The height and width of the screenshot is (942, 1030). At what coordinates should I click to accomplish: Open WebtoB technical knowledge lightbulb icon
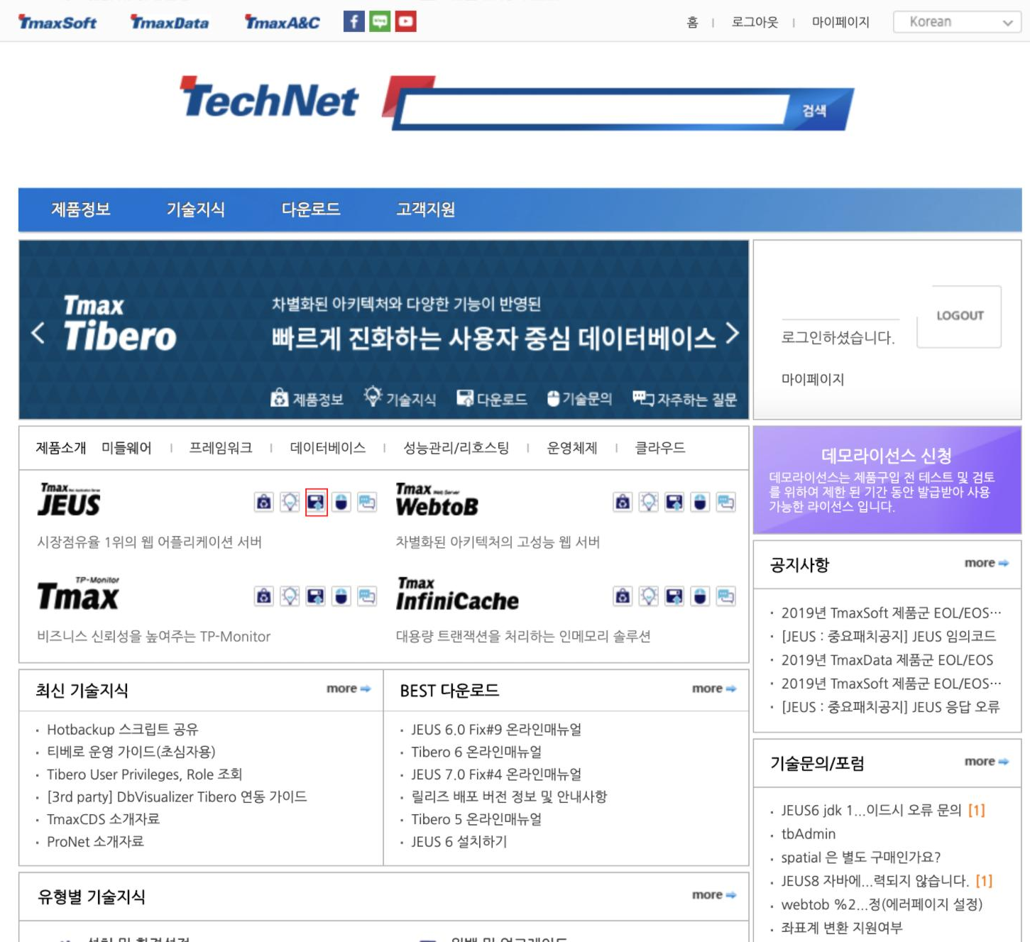click(x=649, y=502)
